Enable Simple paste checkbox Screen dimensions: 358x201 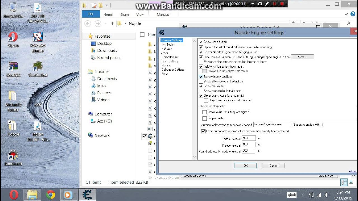click(x=204, y=118)
